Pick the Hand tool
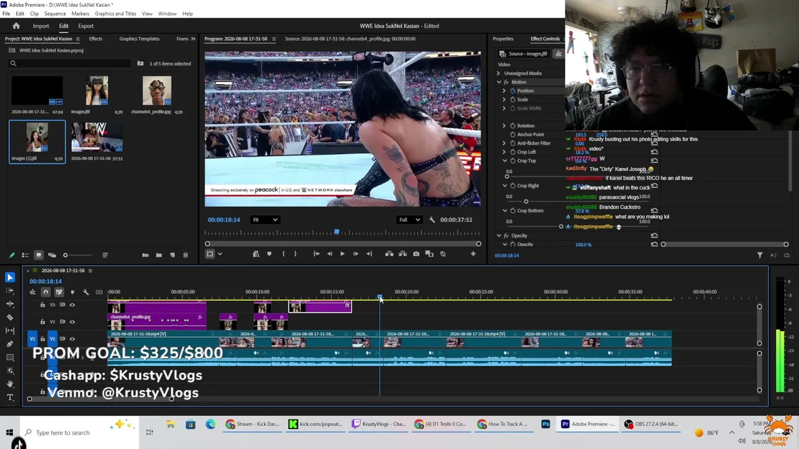This screenshot has width=799, height=449. (10, 384)
